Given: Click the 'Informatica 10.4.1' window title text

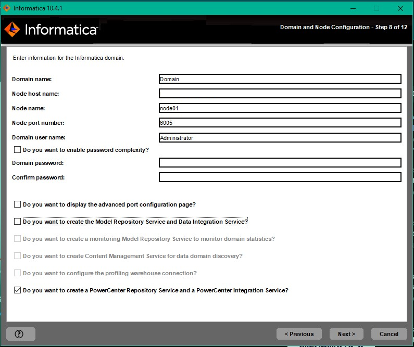Looking at the screenshot, I should tap(38, 8).
